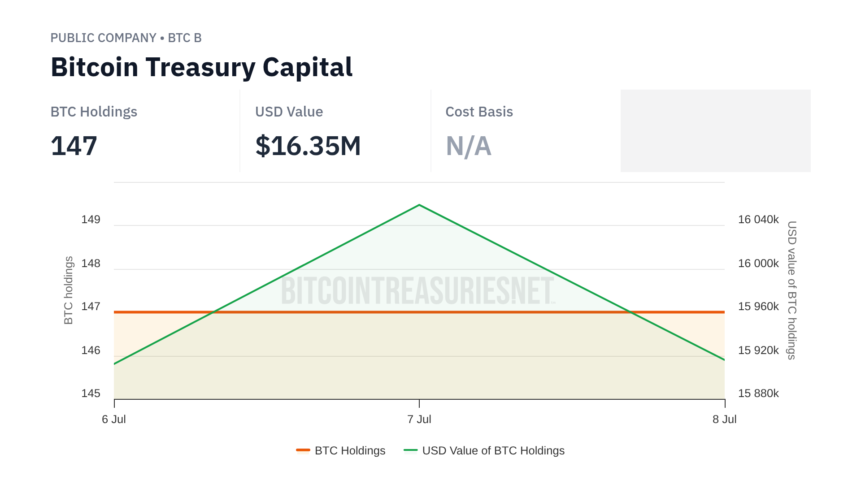Click the orange BTC Holdings legend swatch
861x484 pixels.
tap(303, 450)
